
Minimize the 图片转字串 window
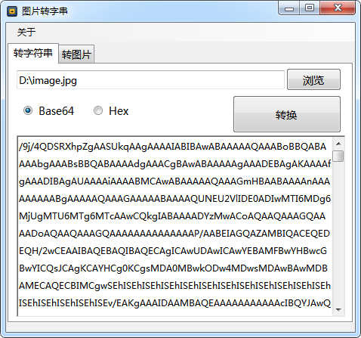(x=289, y=8)
